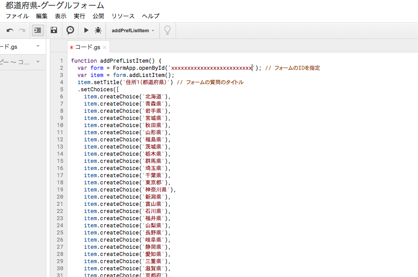The height and width of the screenshot is (277, 418).
Task: Open the 実行 menu
Action: click(x=79, y=16)
